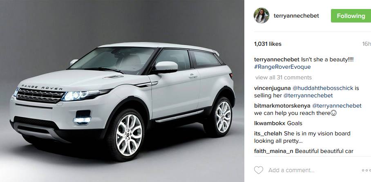Open @huddahthebosschick mention link

point(323,88)
